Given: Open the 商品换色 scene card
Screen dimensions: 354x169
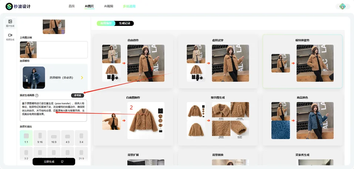Looking at the screenshot, I should pos(303,119).
